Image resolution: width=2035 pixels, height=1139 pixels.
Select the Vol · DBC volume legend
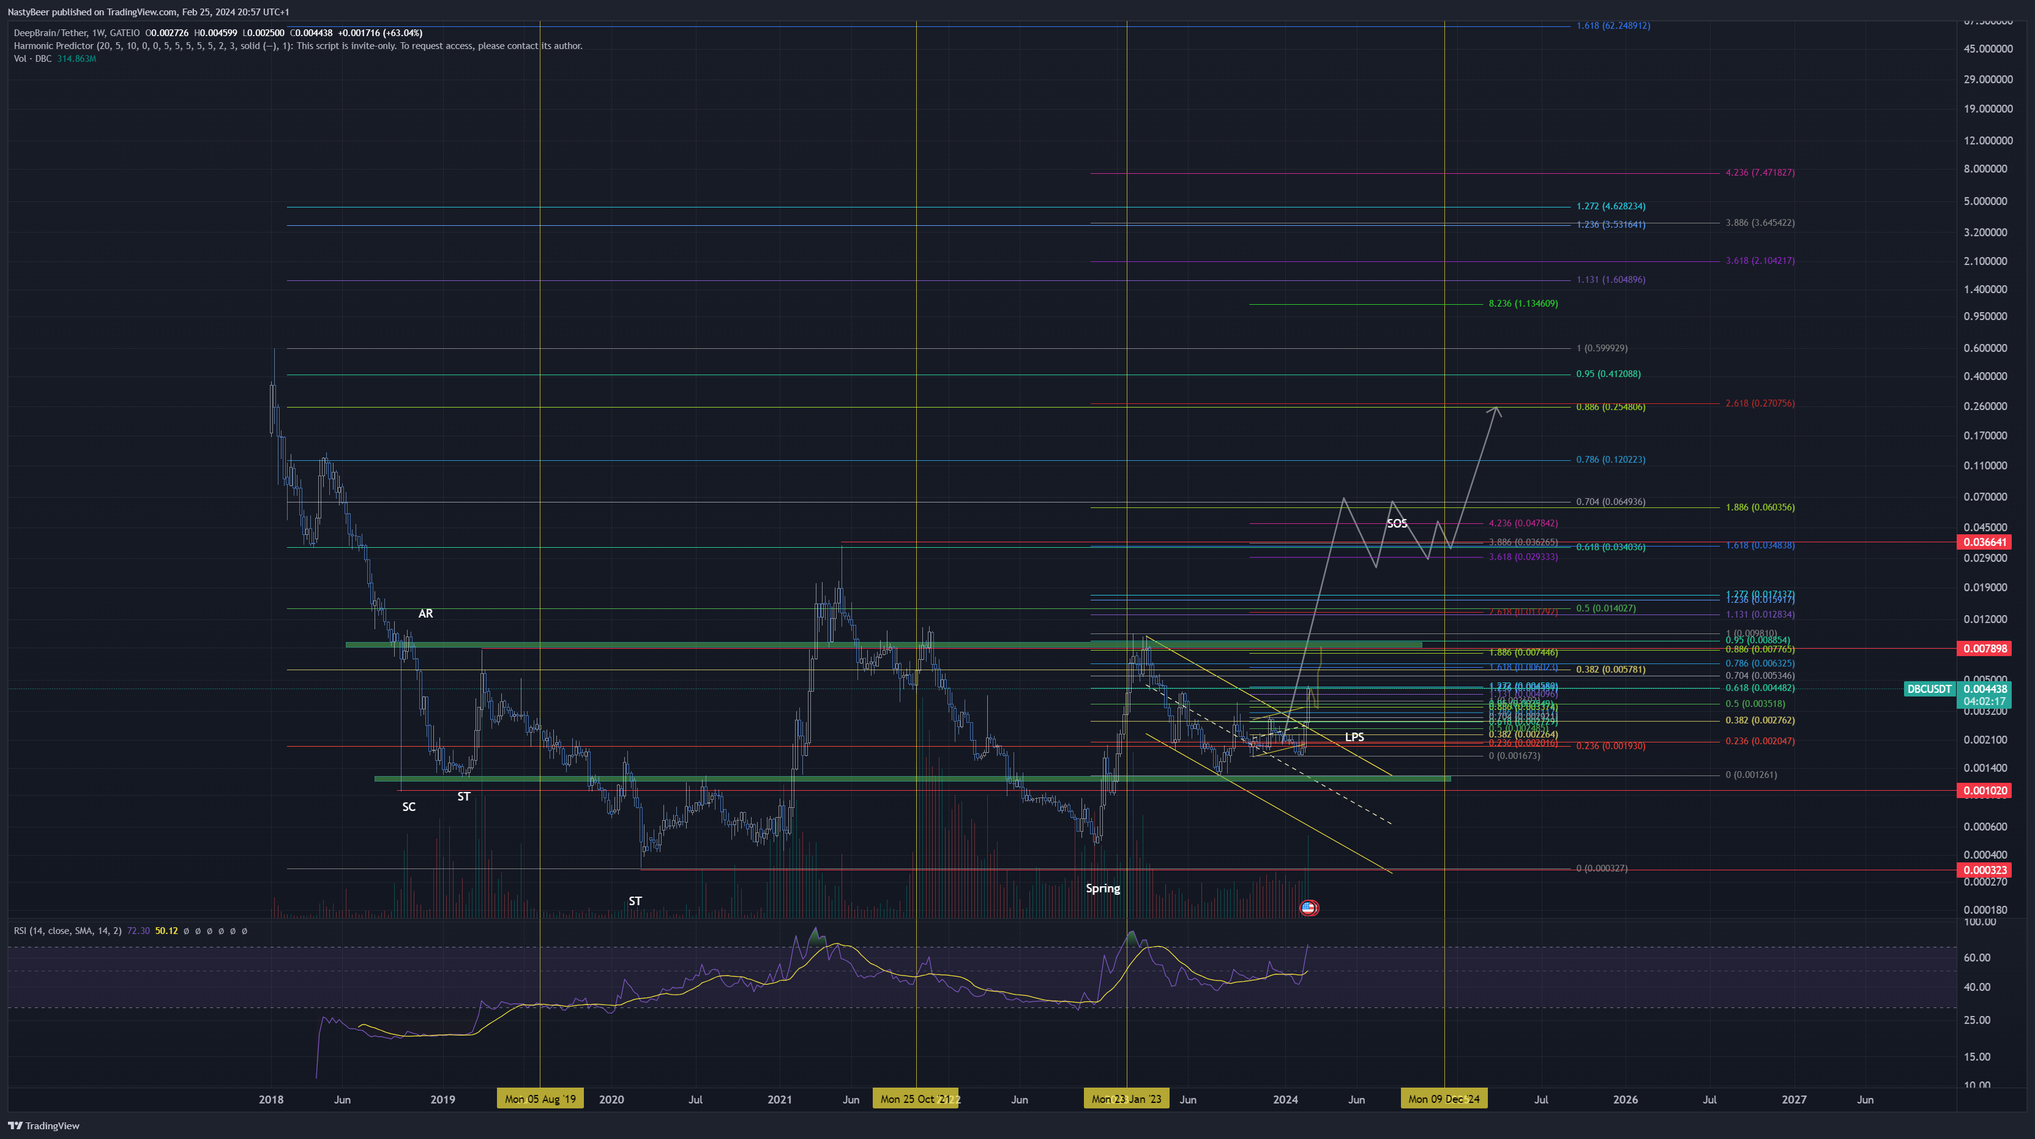(x=54, y=59)
